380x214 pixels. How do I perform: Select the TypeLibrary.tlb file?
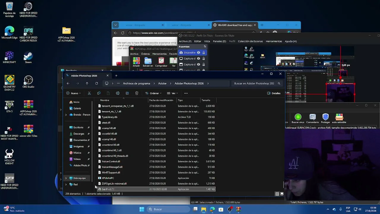pyautogui.click(x=156, y=117)
